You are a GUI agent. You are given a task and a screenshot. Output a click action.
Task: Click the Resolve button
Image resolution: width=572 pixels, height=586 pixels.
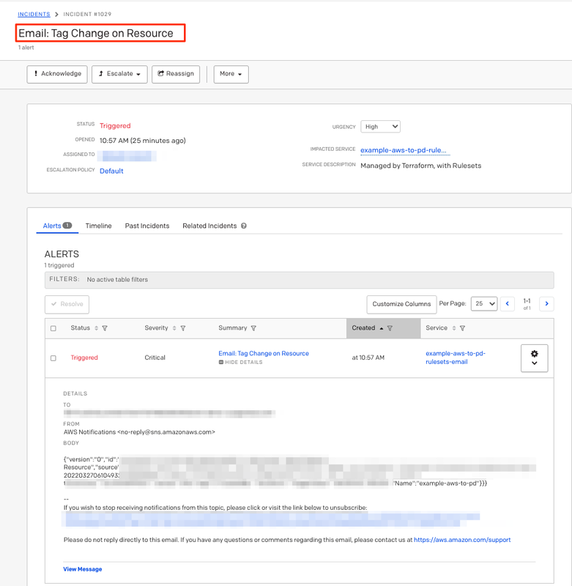pos(67,304)
